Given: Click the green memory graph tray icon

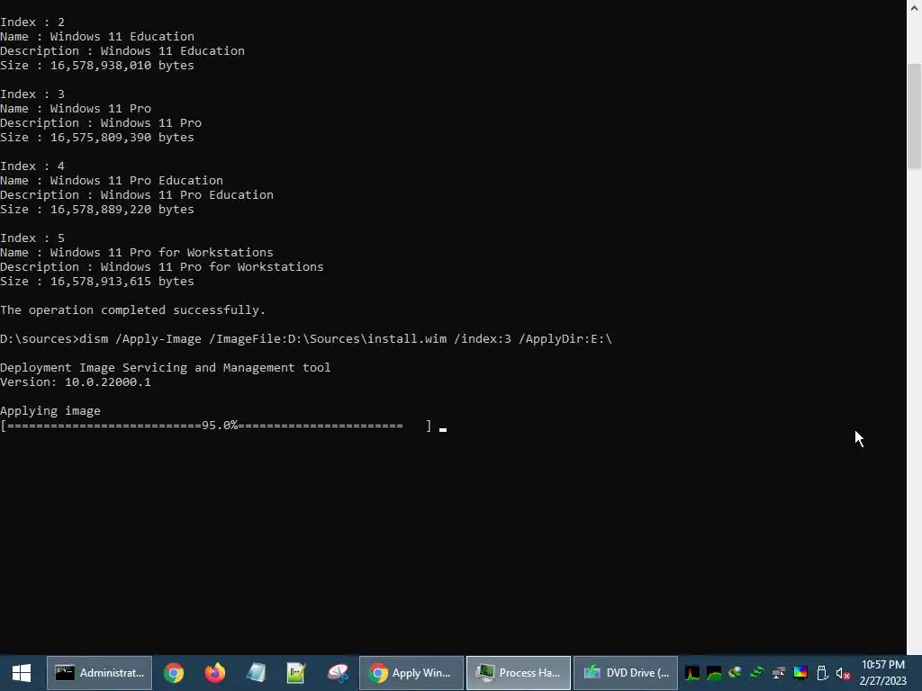Looking at the screenshot, I should [x=714, y=673].
